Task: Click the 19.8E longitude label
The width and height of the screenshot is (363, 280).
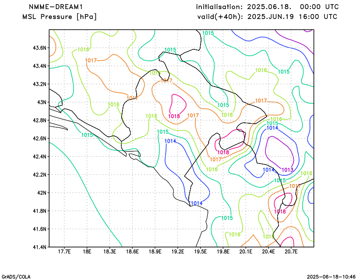Action: click(x=223, y=252)
